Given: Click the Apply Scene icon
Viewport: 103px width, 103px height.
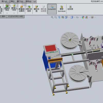Looking at the screenshot, I should (87, 17).
